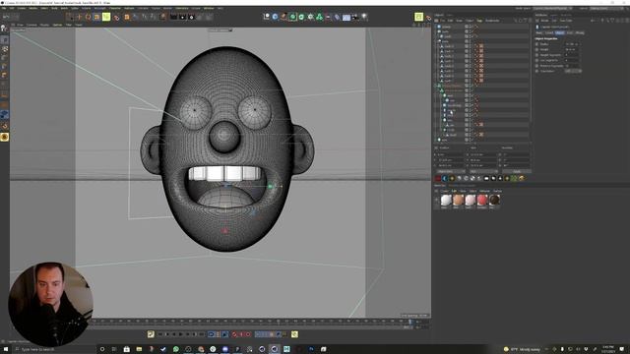Click the green Subdivision Surface generator icon
The image size is (630, 354).
[292, 17]
